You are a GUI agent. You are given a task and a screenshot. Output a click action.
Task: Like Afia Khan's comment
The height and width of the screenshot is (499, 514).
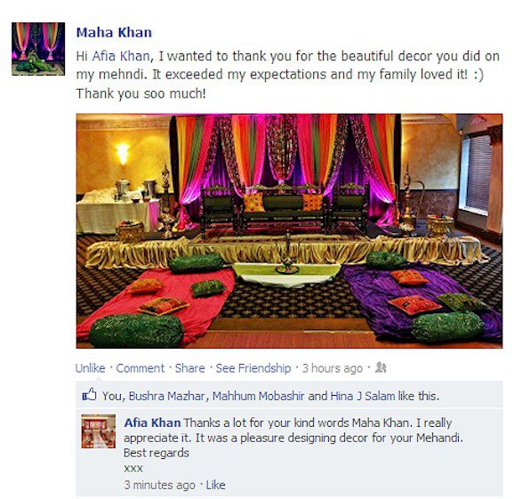coord(215,485)
